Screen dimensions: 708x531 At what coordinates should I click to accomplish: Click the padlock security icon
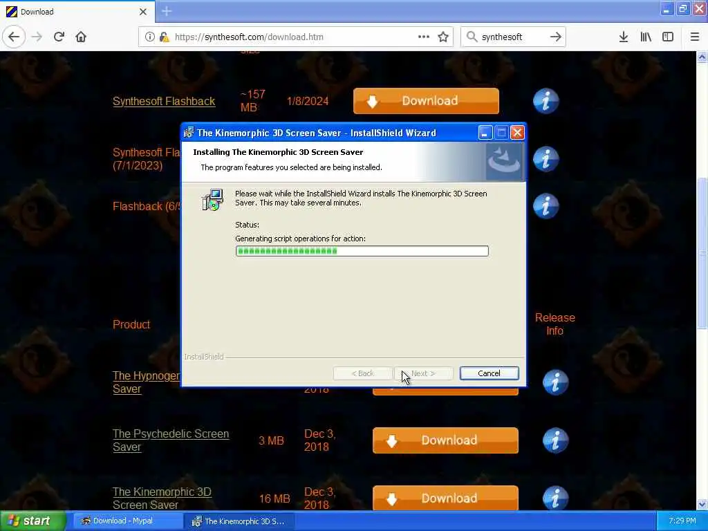165,37
